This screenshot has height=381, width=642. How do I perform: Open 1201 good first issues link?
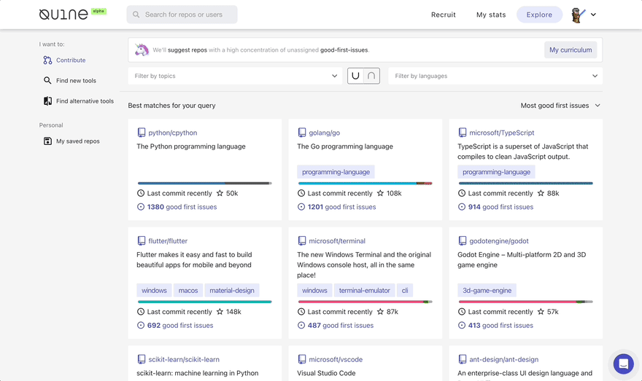click(x=341, y=207)
